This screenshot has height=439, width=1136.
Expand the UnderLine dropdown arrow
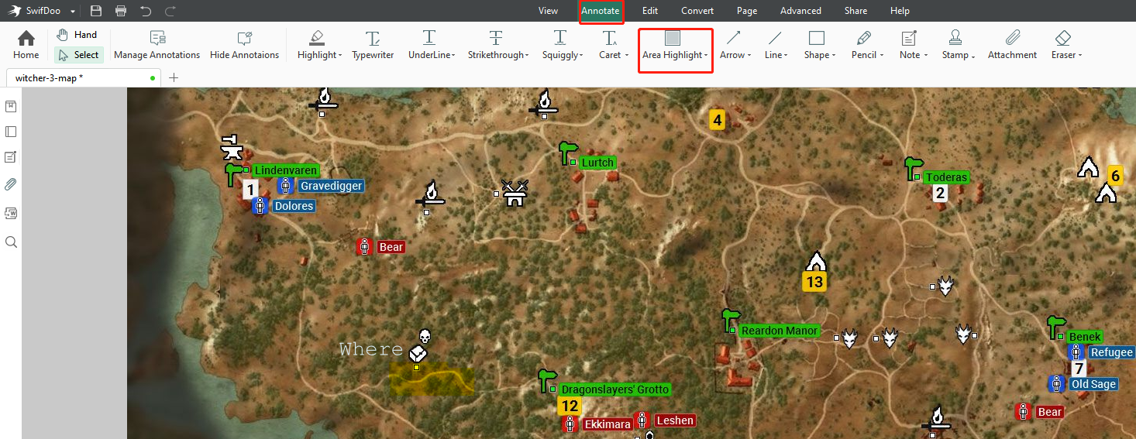(x=453, y=56)
